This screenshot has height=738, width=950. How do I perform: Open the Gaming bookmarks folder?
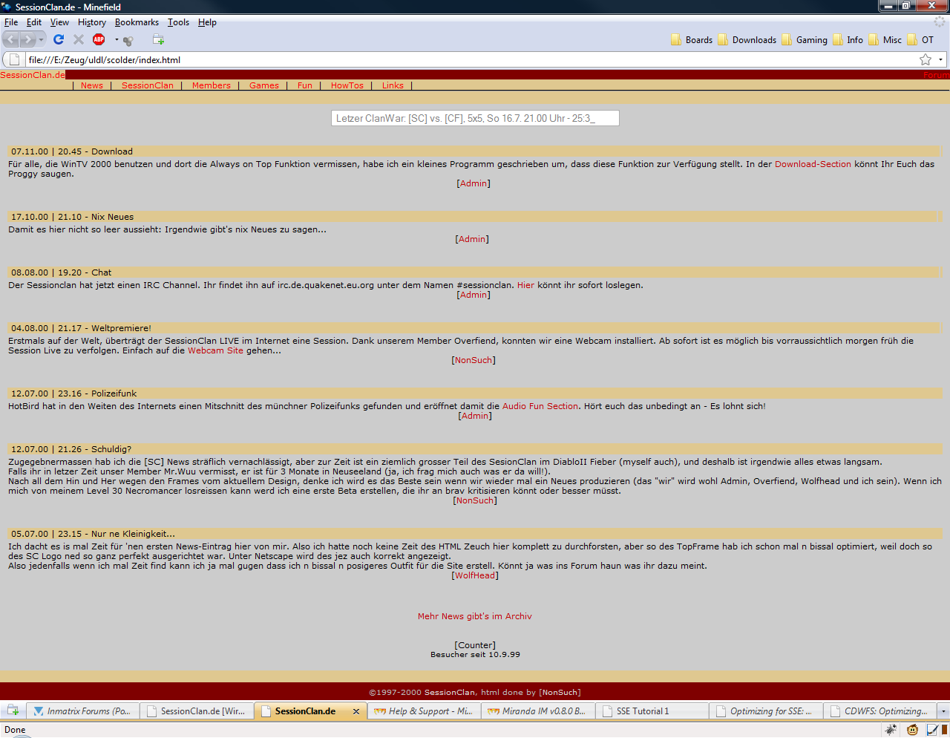click(810, 40)
